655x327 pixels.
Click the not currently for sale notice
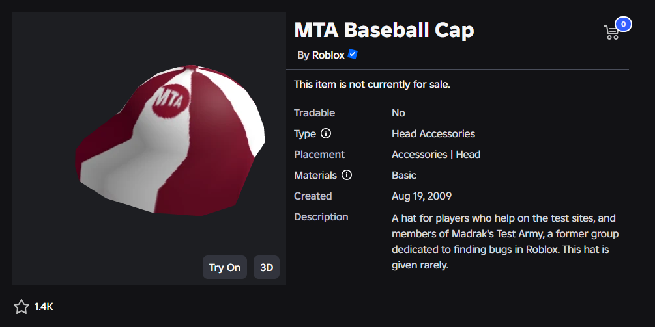point(371,85)
